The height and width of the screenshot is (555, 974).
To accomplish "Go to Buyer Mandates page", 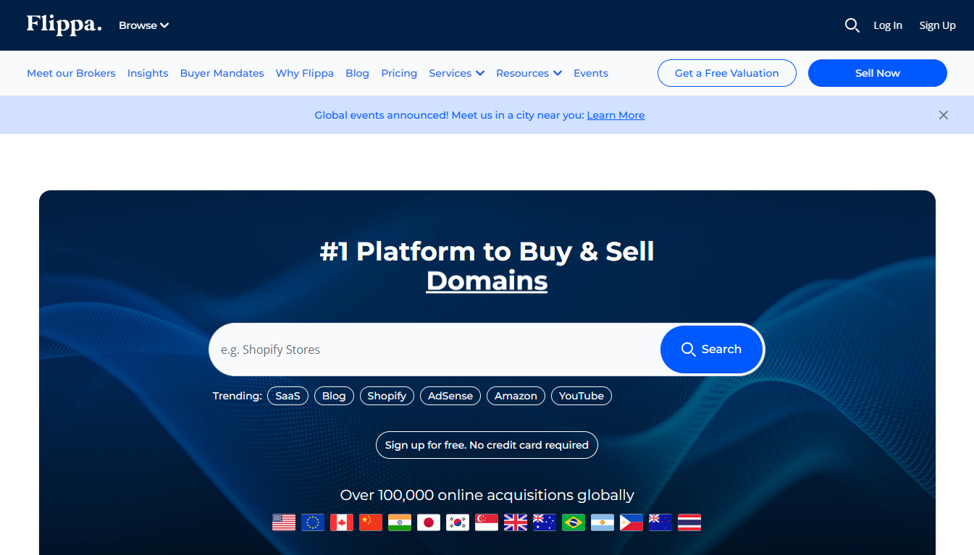I will tap(222, 73).
